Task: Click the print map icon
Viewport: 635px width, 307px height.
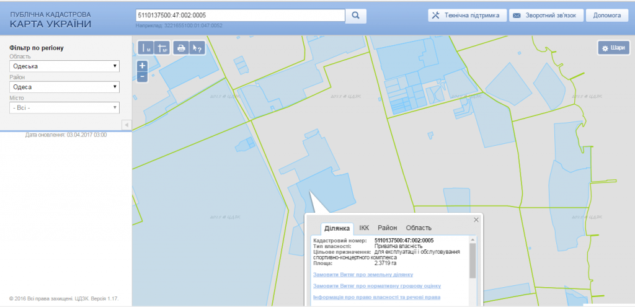Action: coord(181,48)
